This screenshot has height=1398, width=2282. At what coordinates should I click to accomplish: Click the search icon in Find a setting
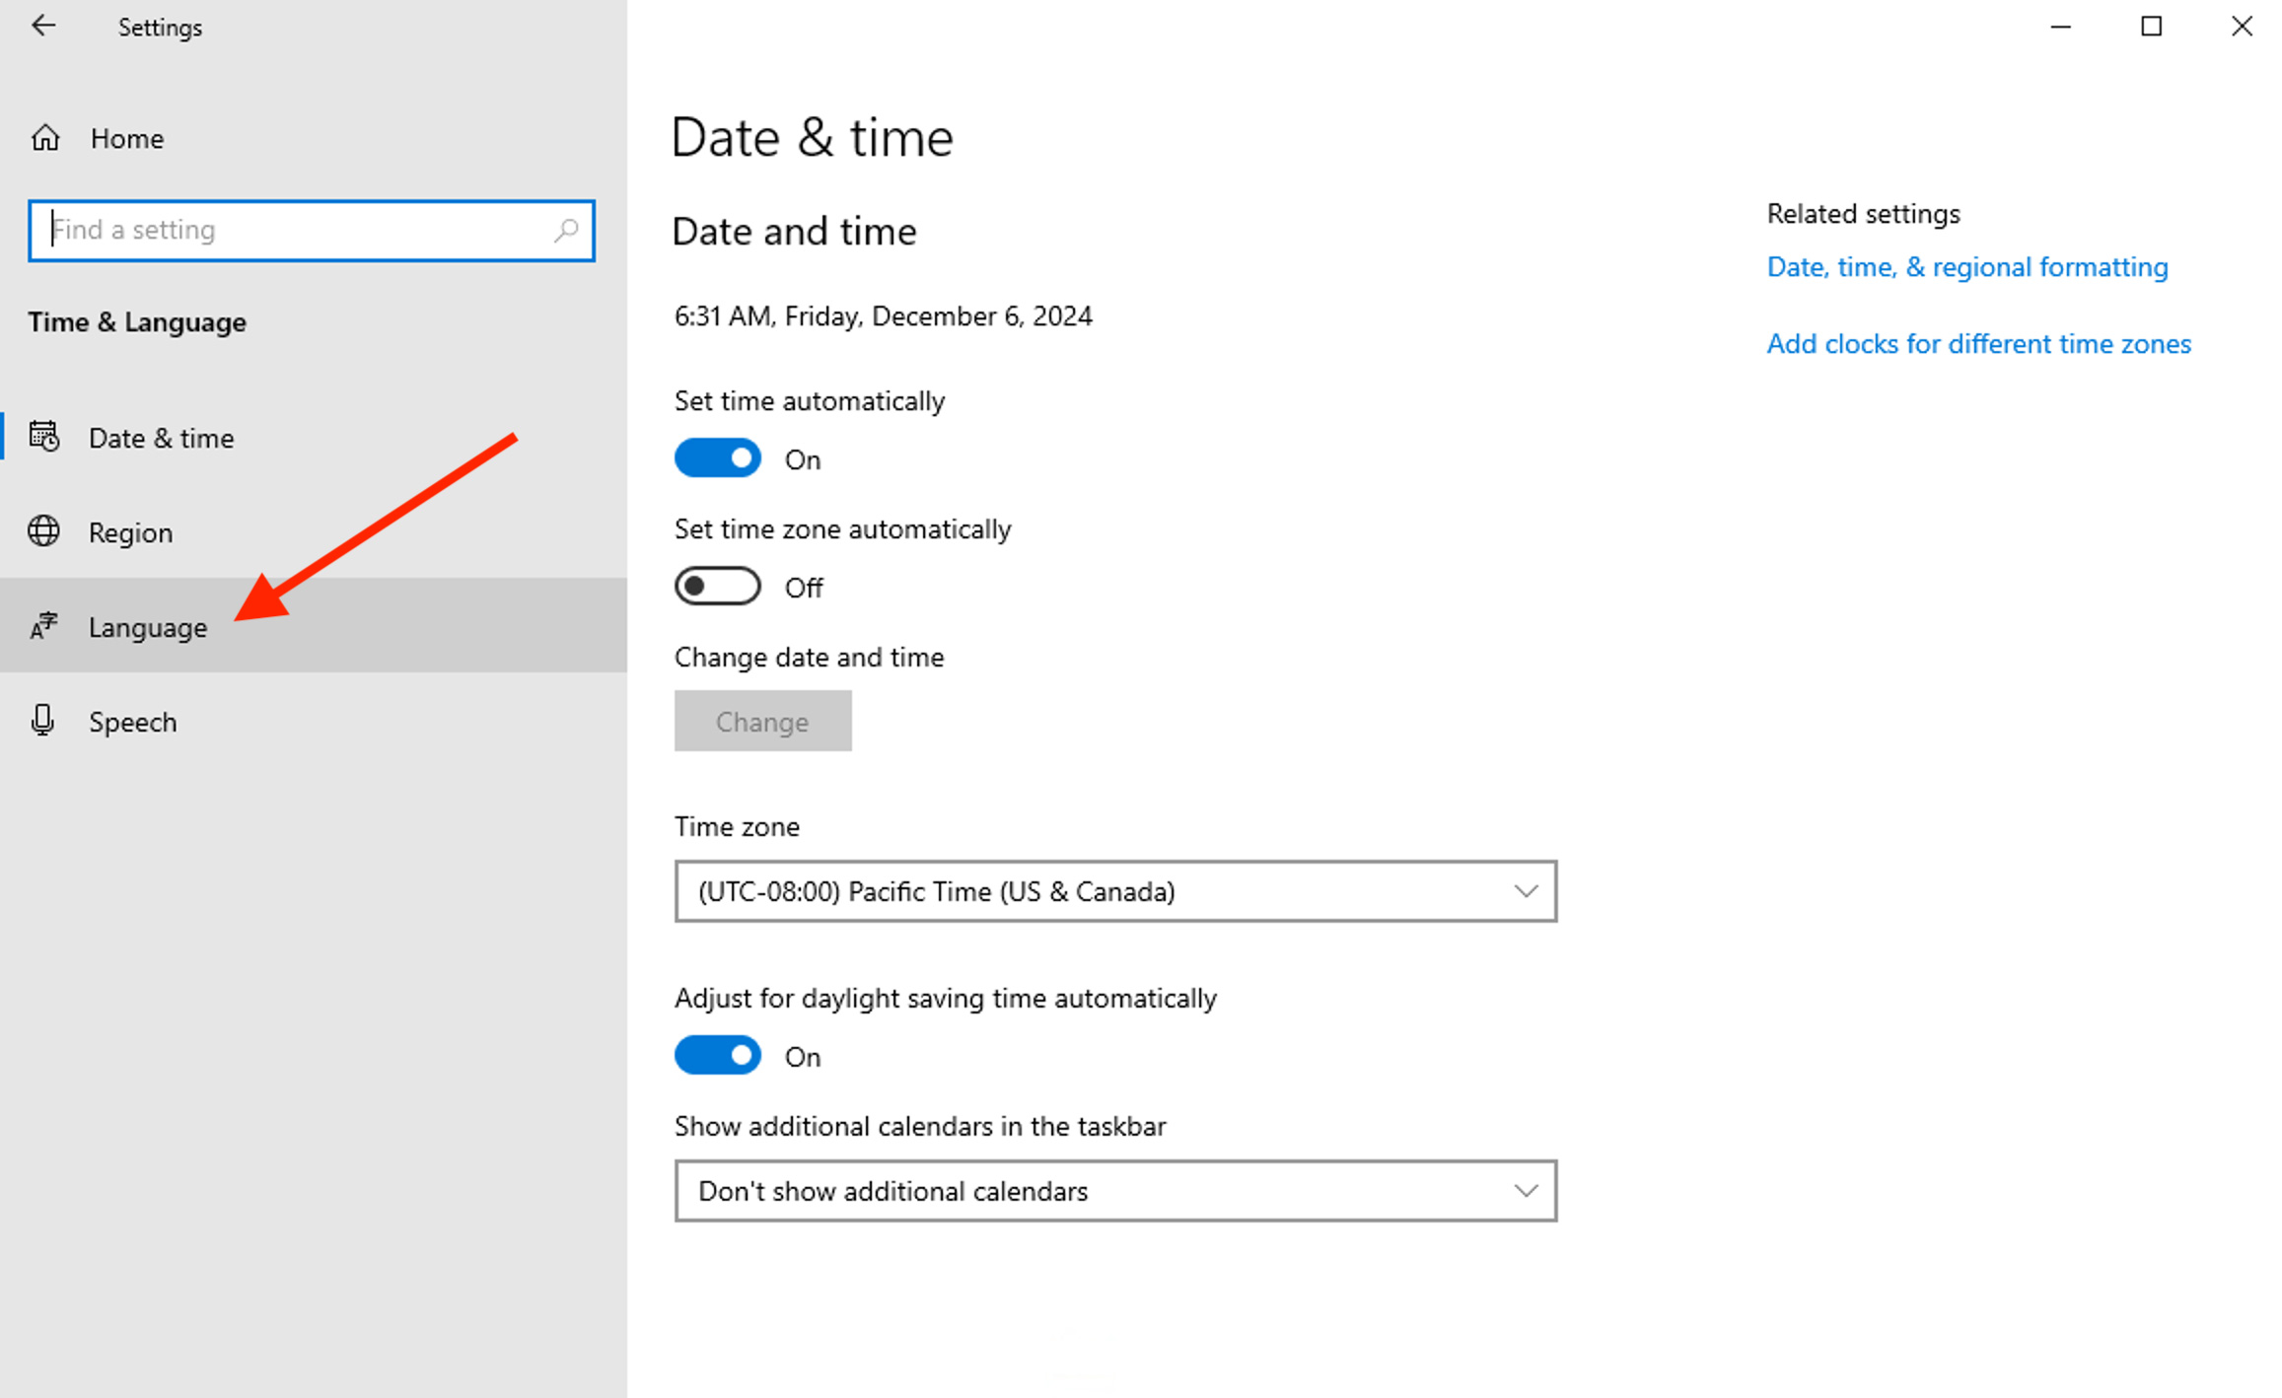click(566, 230)
